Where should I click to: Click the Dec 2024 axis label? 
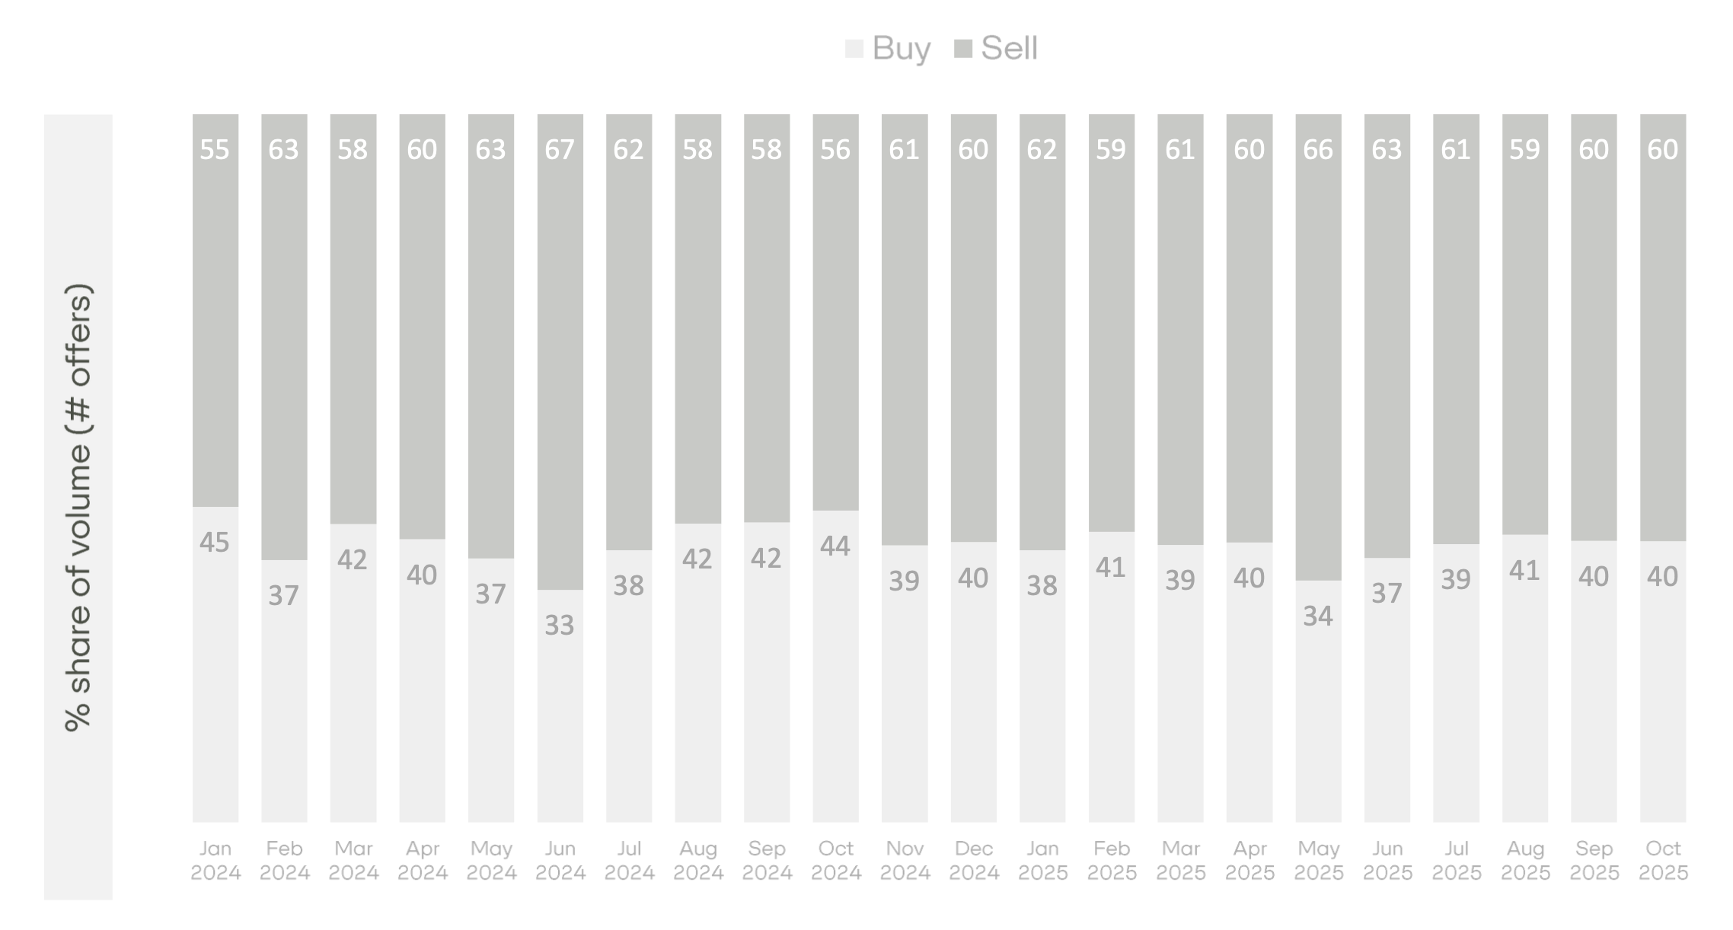pos(974,861)
